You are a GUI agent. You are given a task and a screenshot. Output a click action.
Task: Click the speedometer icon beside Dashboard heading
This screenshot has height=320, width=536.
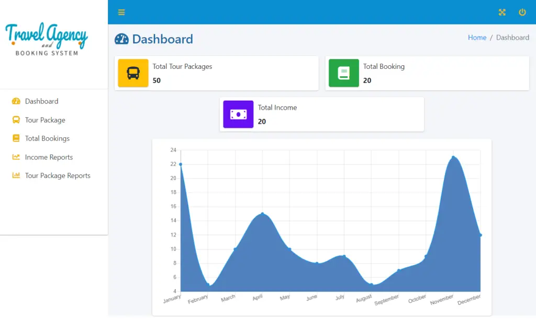tap(121, 39)
